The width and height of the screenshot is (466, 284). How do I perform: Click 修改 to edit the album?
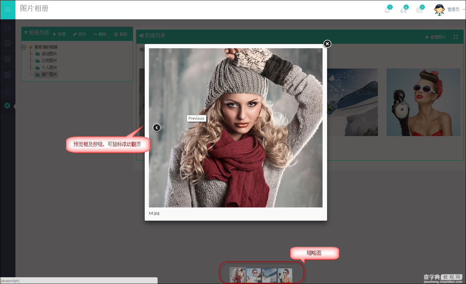pyautogui.click(x=79, y=34)
